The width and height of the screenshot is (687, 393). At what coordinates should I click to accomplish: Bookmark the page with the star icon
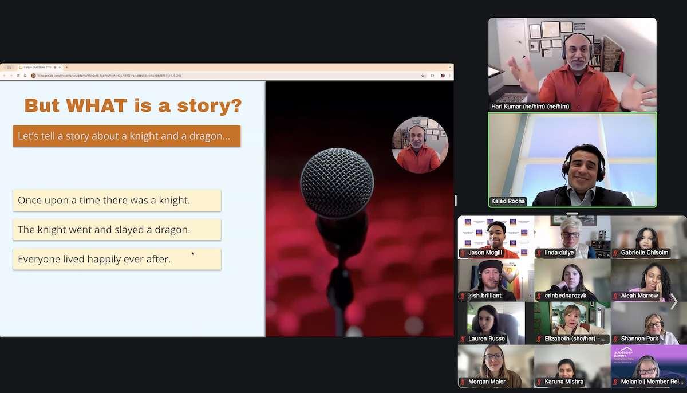point(423,76)
